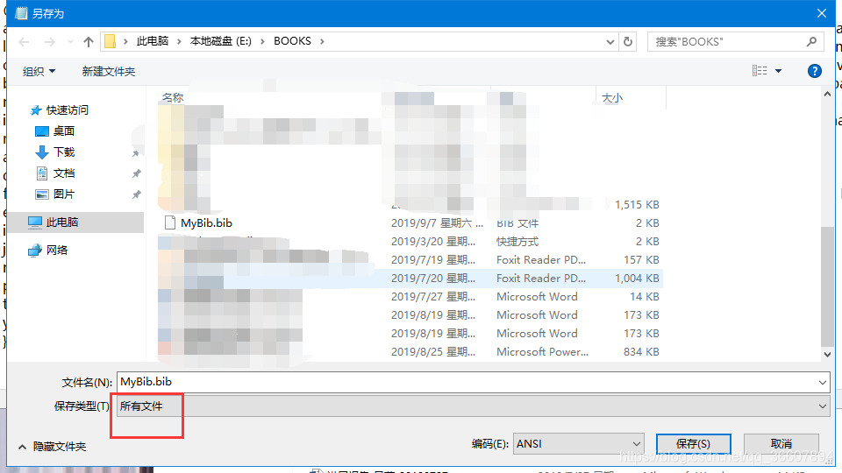Image resolution: width=842 pixels, height=473 pixels.
Task: Select the 157 KB Foxit Reader row
Action: pos(412,259)
